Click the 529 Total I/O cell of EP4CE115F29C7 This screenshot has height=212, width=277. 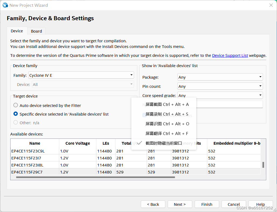[x=131, y=172]
